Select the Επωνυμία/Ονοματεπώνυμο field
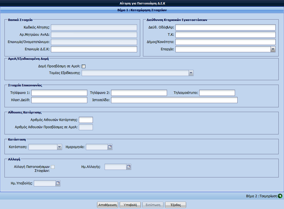The width and height of the screenshot is (284, 209). (94, 42)
